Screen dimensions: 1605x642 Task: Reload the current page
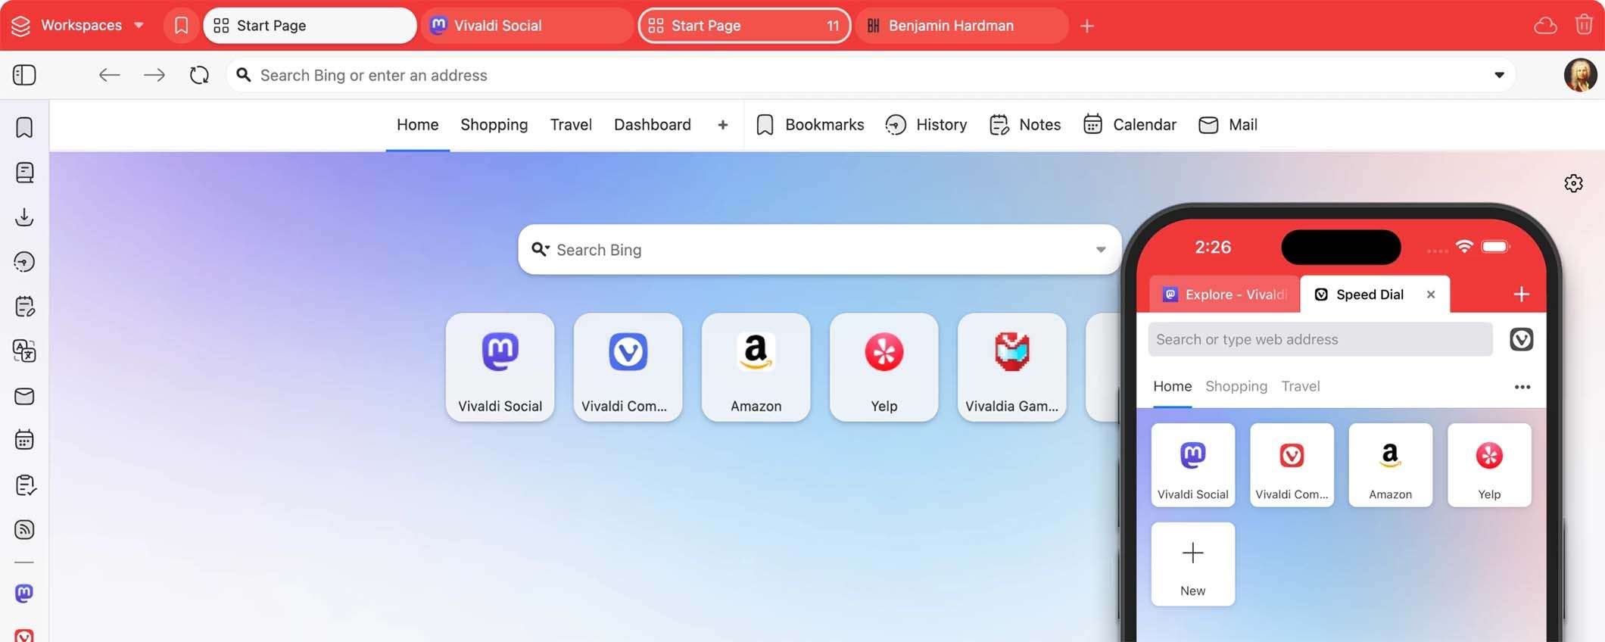pos(199,75)
